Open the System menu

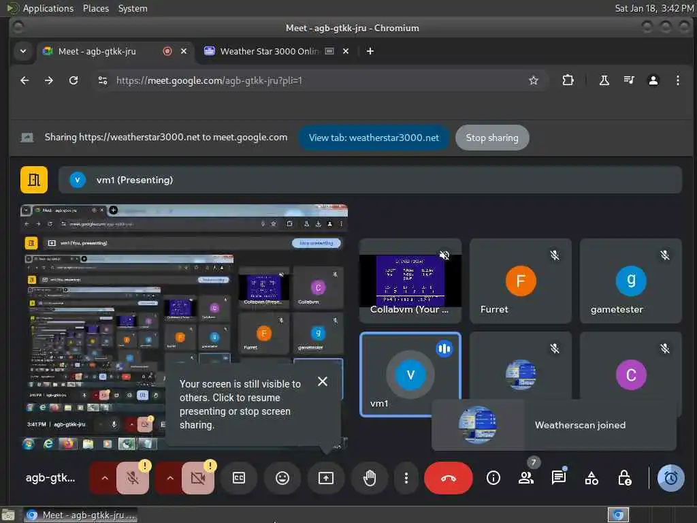(133, 8)
